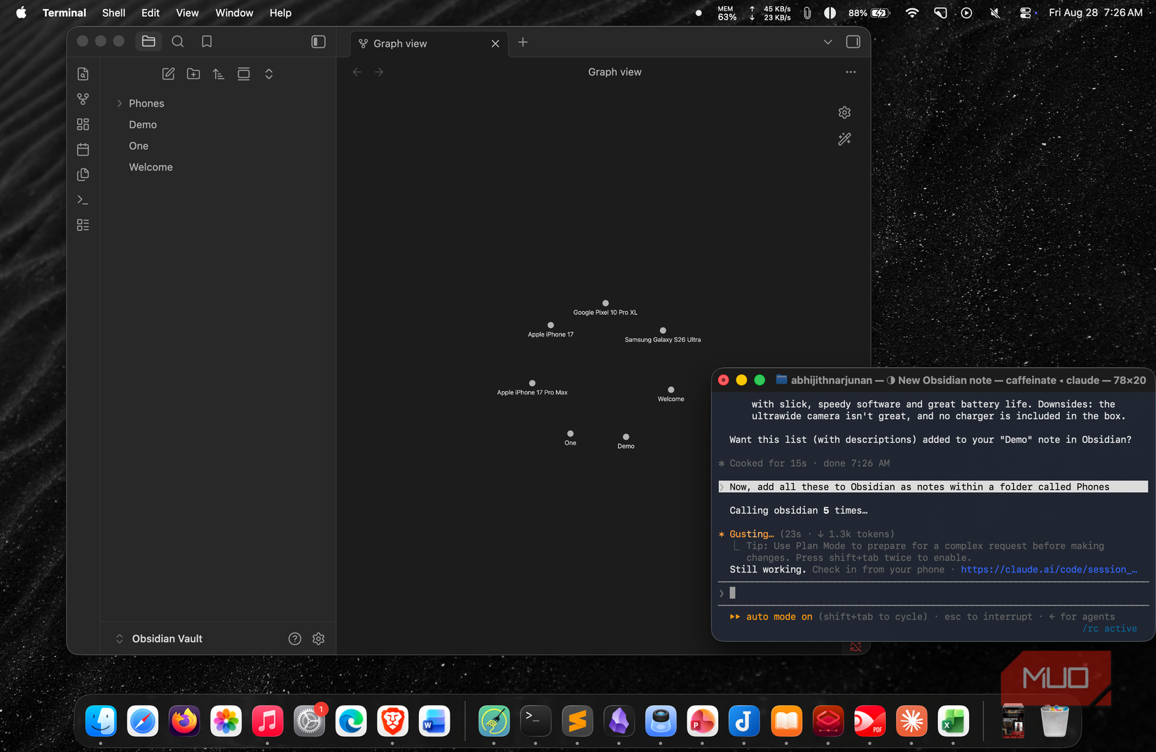Open Terminal from the Dock
The image size is (1156, 752).
click(x=535, y=721)
